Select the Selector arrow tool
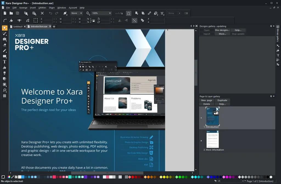This screenshot has height=184, width=281. (5, 28)
